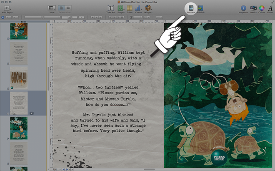Click the misspelled word 'dooooo'
The width and height of the screenshot is (275, 171).
(117, 104)
